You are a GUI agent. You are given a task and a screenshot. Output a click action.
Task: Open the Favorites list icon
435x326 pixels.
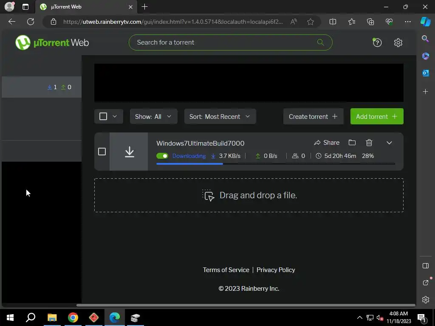point(351,22)
